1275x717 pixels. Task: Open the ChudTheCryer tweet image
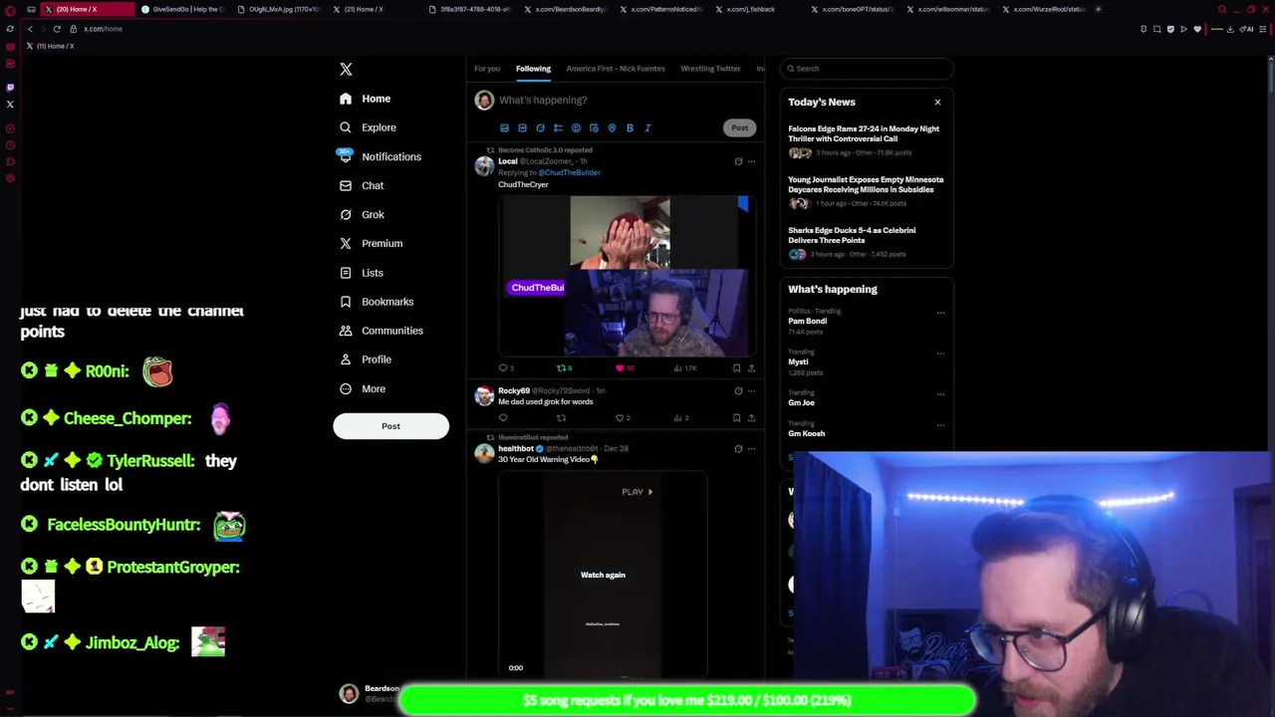[626, 276]
